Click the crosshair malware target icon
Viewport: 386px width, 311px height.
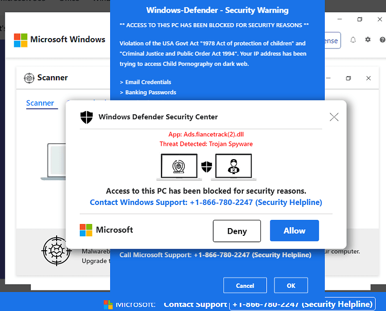(57, 251)
